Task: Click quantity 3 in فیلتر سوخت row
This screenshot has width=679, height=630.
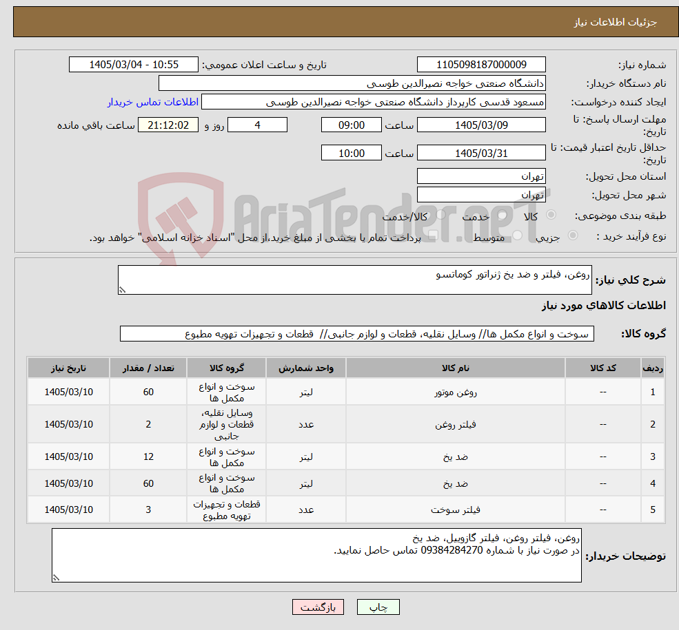Action: [148, 510]
